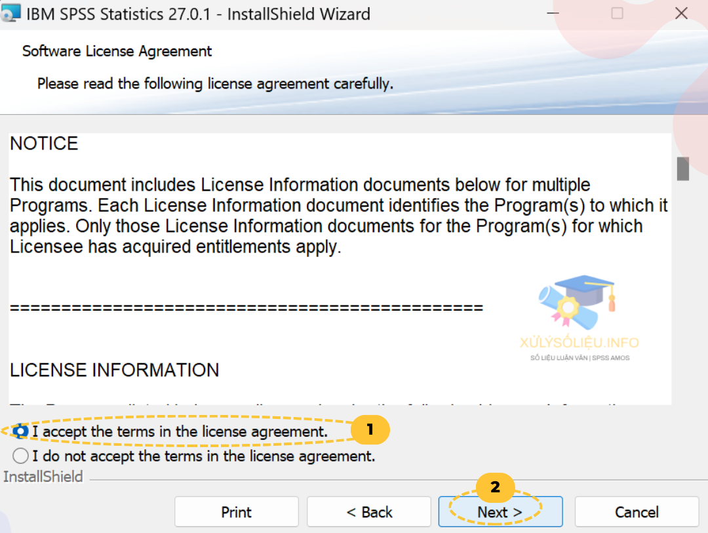
Task: Click the license paragraph starting 'This document includes'
Action: tap(339, 216)
